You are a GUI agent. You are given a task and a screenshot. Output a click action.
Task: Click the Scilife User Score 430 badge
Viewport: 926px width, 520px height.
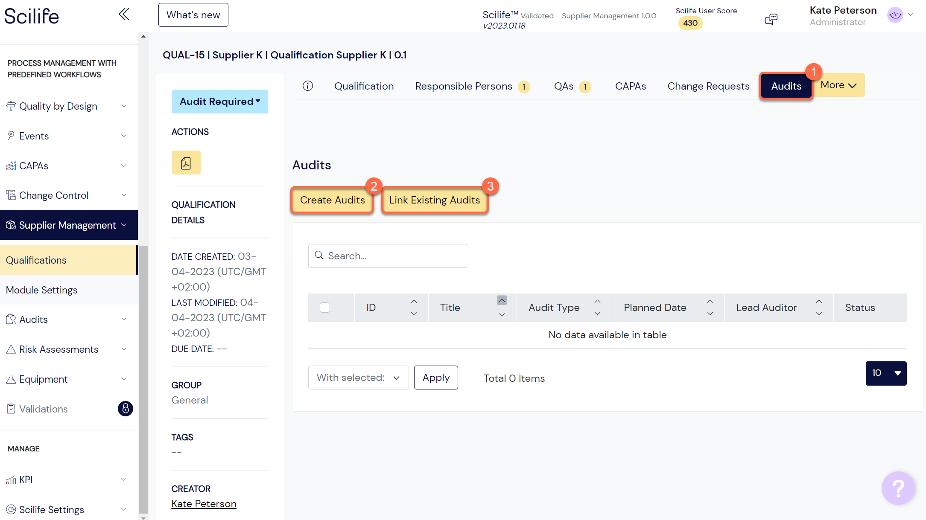point(690,23)
